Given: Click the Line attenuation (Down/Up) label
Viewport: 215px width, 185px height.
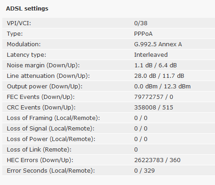Looking at the screenshot, I should point(48,76).
